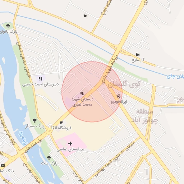Click the blue river name label at right
184x184 pixels.
175,76
